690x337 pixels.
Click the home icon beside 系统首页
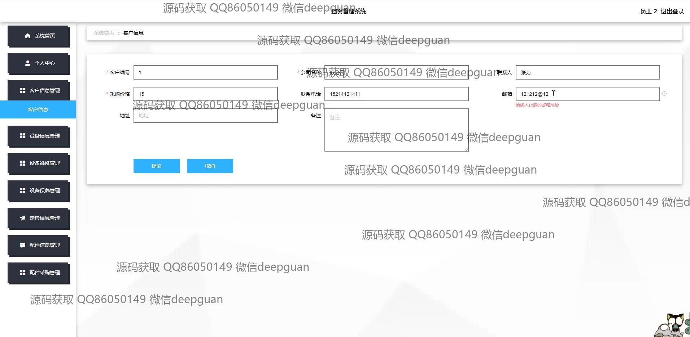click(x=28, y=36)
